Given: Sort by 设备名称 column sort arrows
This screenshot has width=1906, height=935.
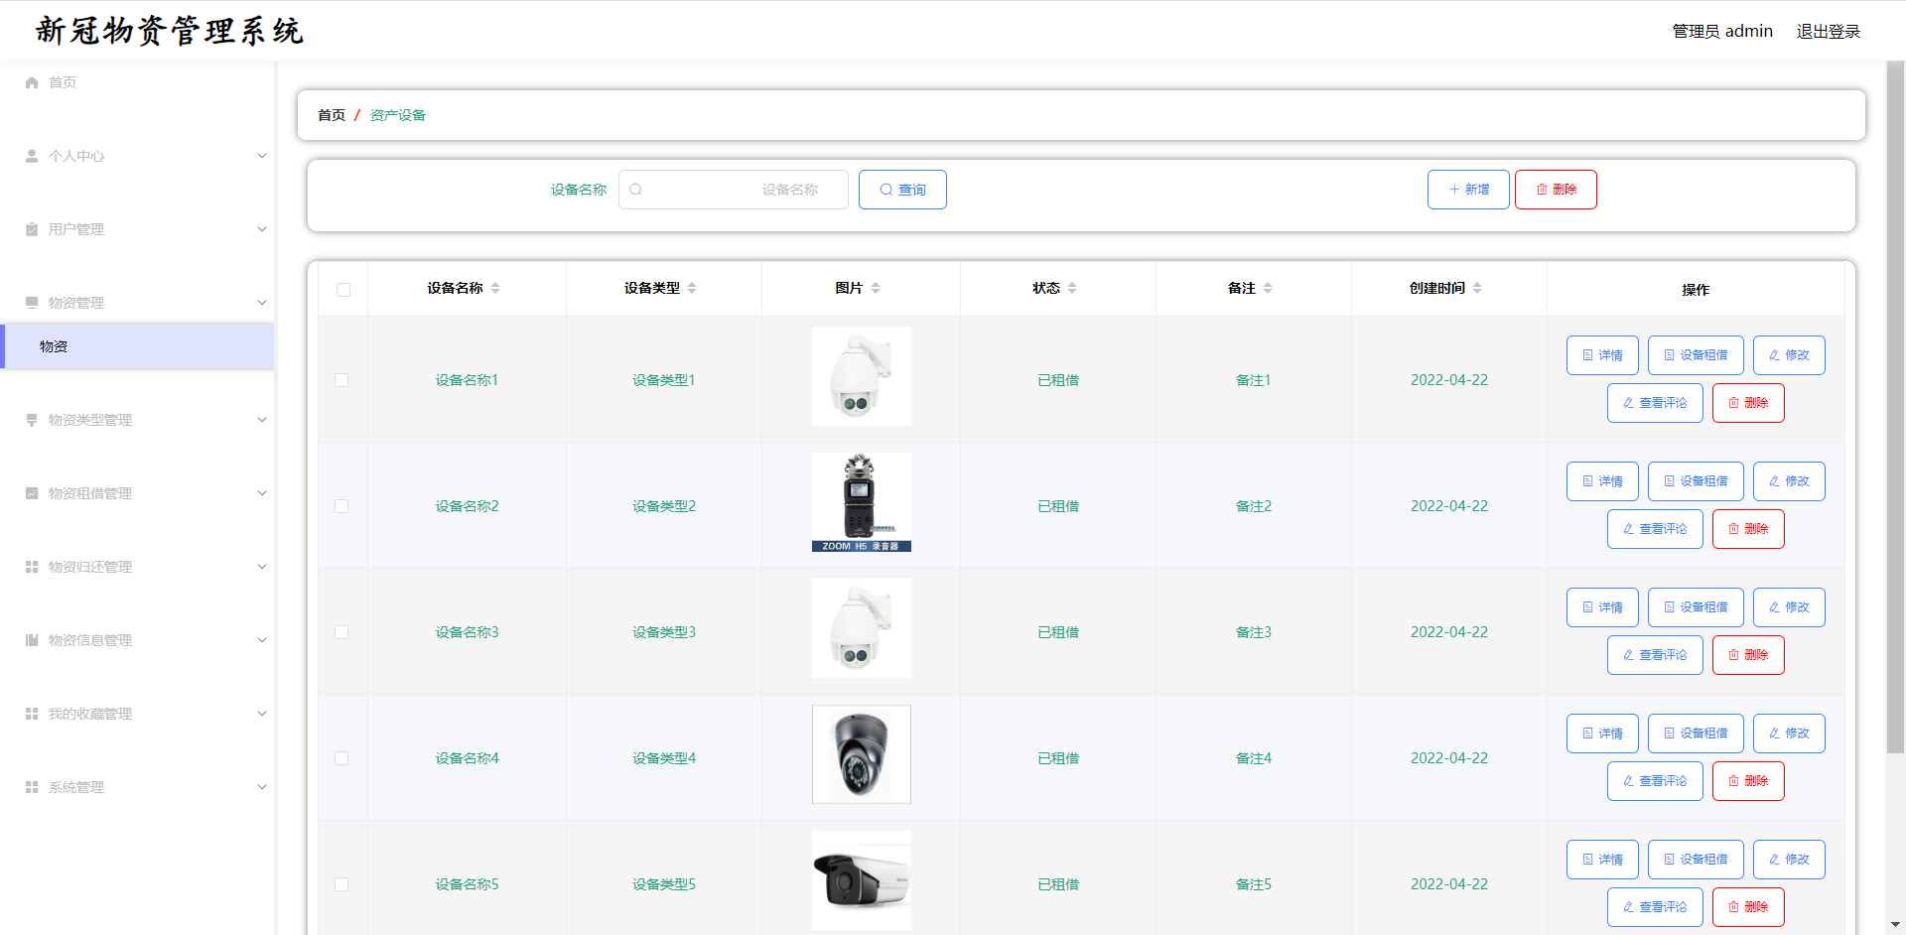Looking at the screenshot, I should [495, 288].
